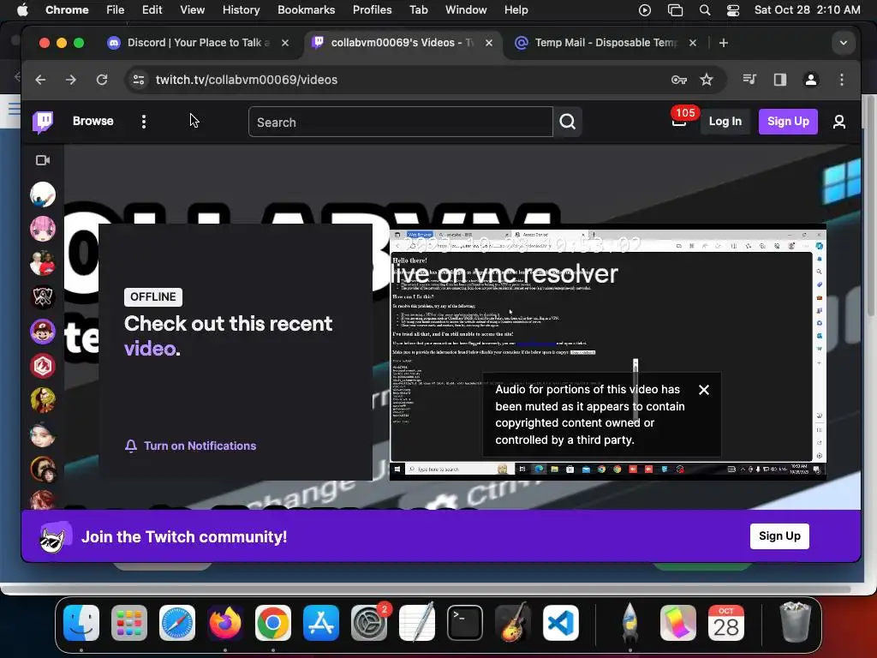The width and height of the screenshot is (877, 658).
Task: Play the recent video preview thumbnail
Action: pos(607,351)
